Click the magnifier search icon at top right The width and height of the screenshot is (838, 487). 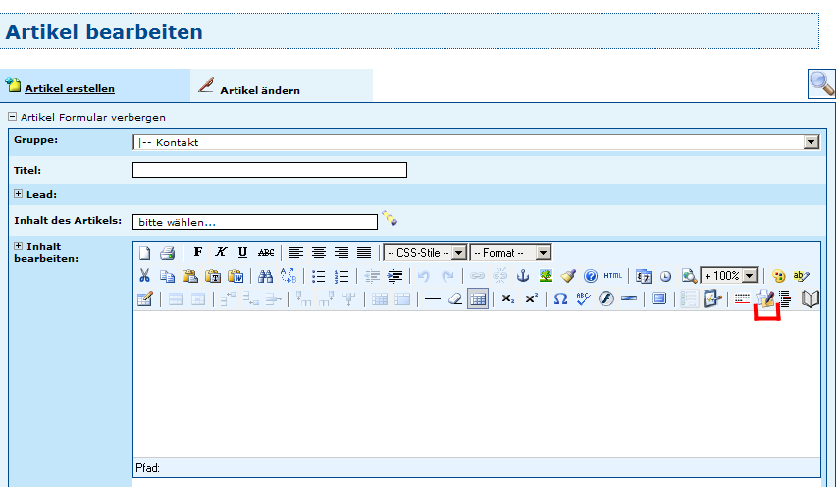[x=820, y=84]
